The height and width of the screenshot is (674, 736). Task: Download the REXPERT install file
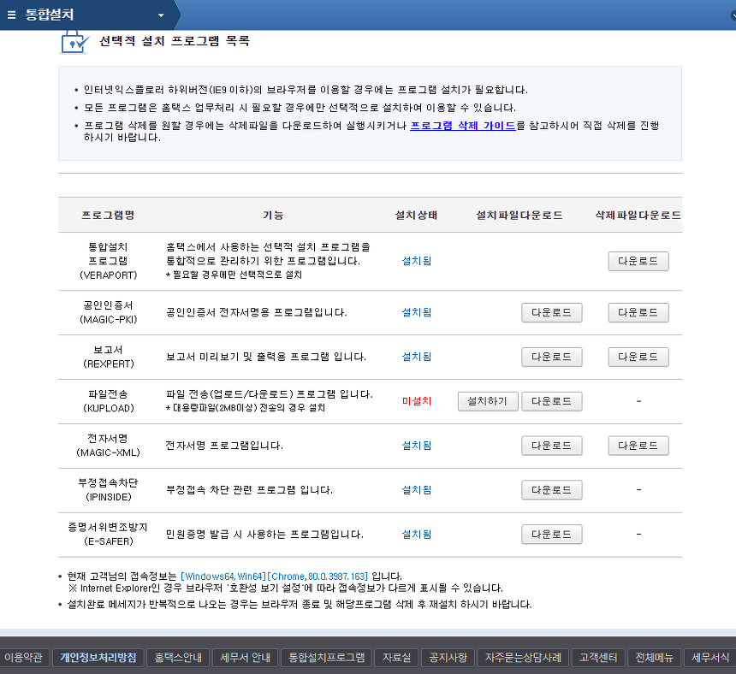pos(551,357)
